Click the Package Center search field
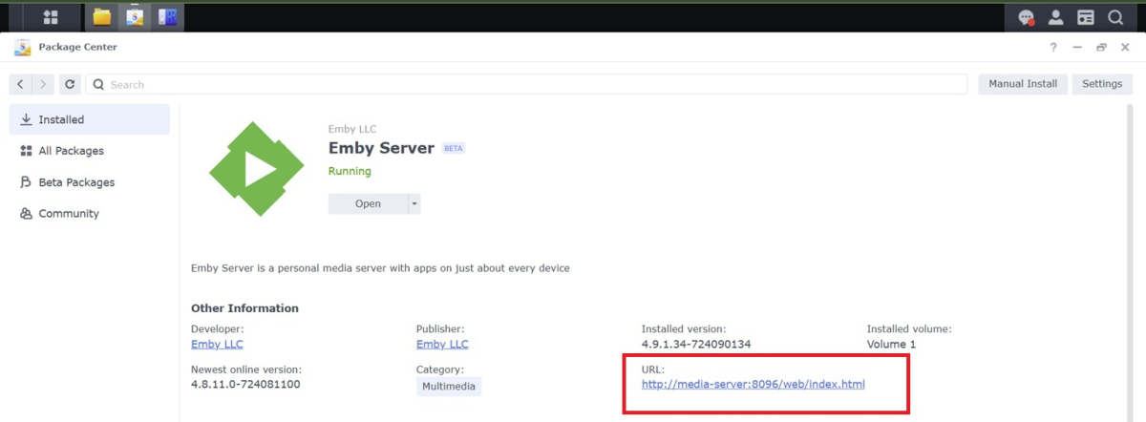 pyautogui.click(x=526, y=84)
